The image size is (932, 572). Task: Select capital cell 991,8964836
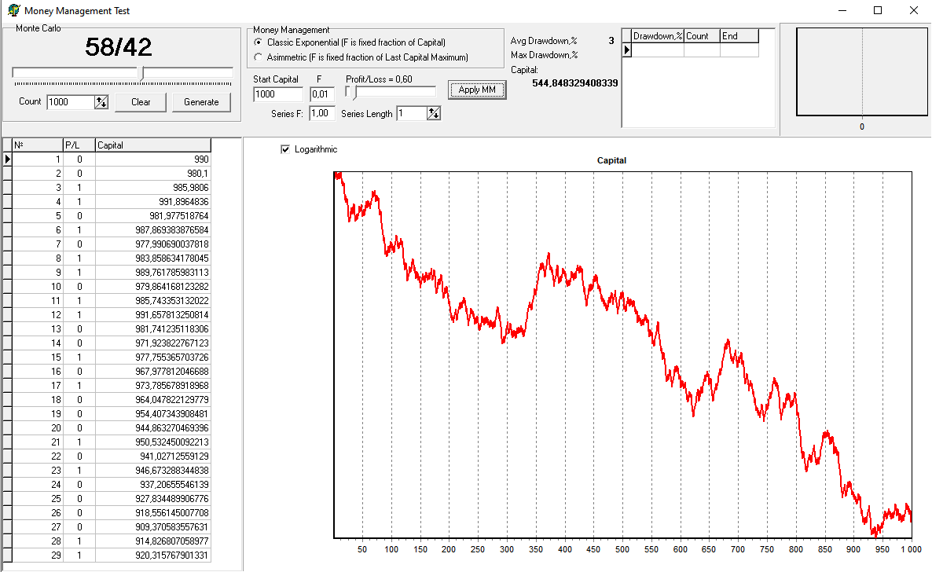[x=152, y=202]
